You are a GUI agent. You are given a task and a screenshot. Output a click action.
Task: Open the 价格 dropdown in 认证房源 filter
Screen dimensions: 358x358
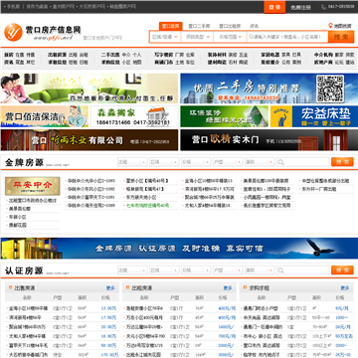point(196,270)
